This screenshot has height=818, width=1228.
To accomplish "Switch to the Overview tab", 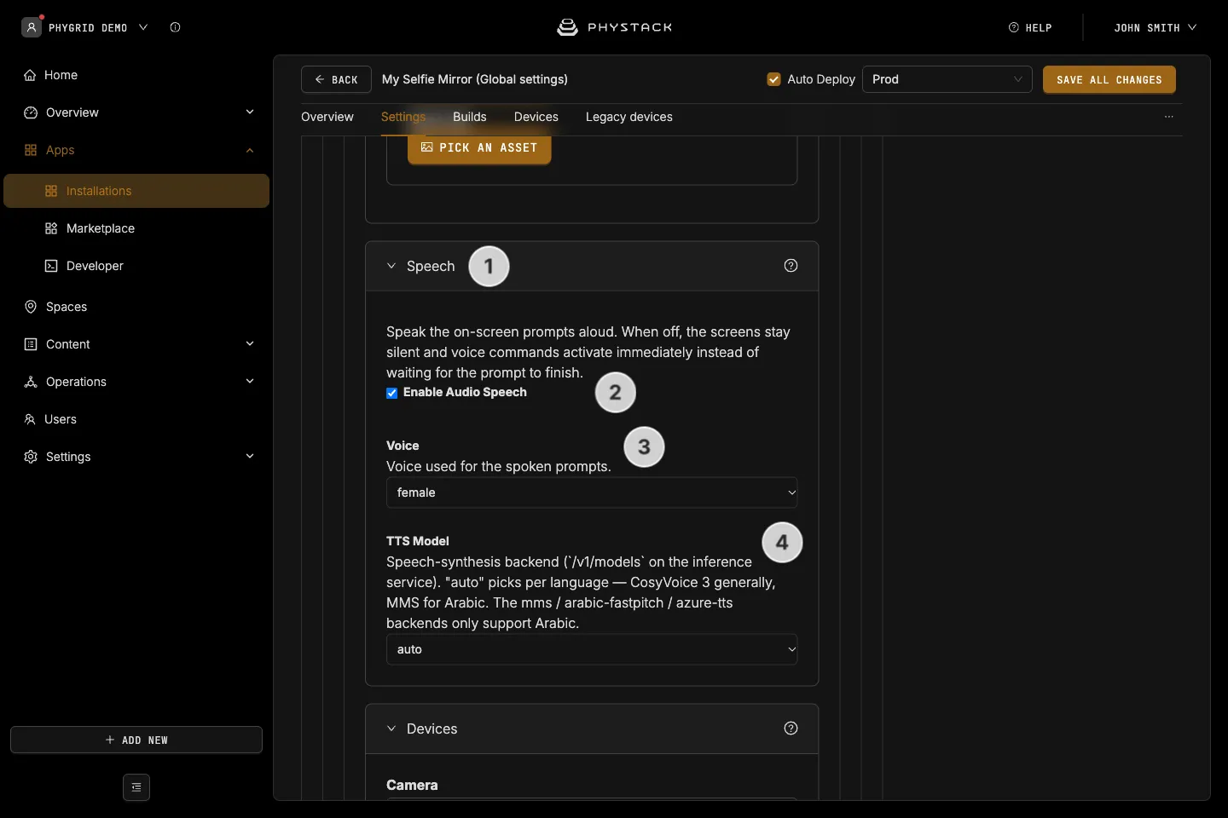I will (327, 117).
